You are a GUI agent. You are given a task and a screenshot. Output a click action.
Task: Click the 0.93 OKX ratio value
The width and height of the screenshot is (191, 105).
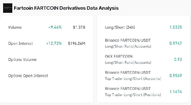point(178,59)
